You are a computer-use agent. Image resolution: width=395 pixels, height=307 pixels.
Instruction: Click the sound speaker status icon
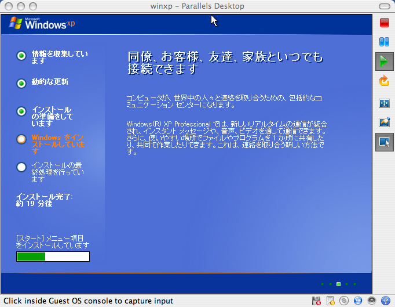click(x=372, y=301)
